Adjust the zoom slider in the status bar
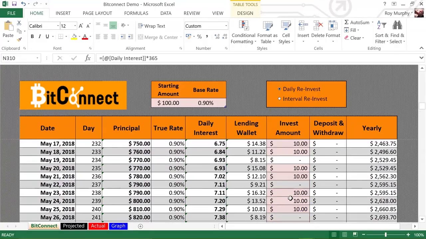Screen dimensions: 426x239 385,235
